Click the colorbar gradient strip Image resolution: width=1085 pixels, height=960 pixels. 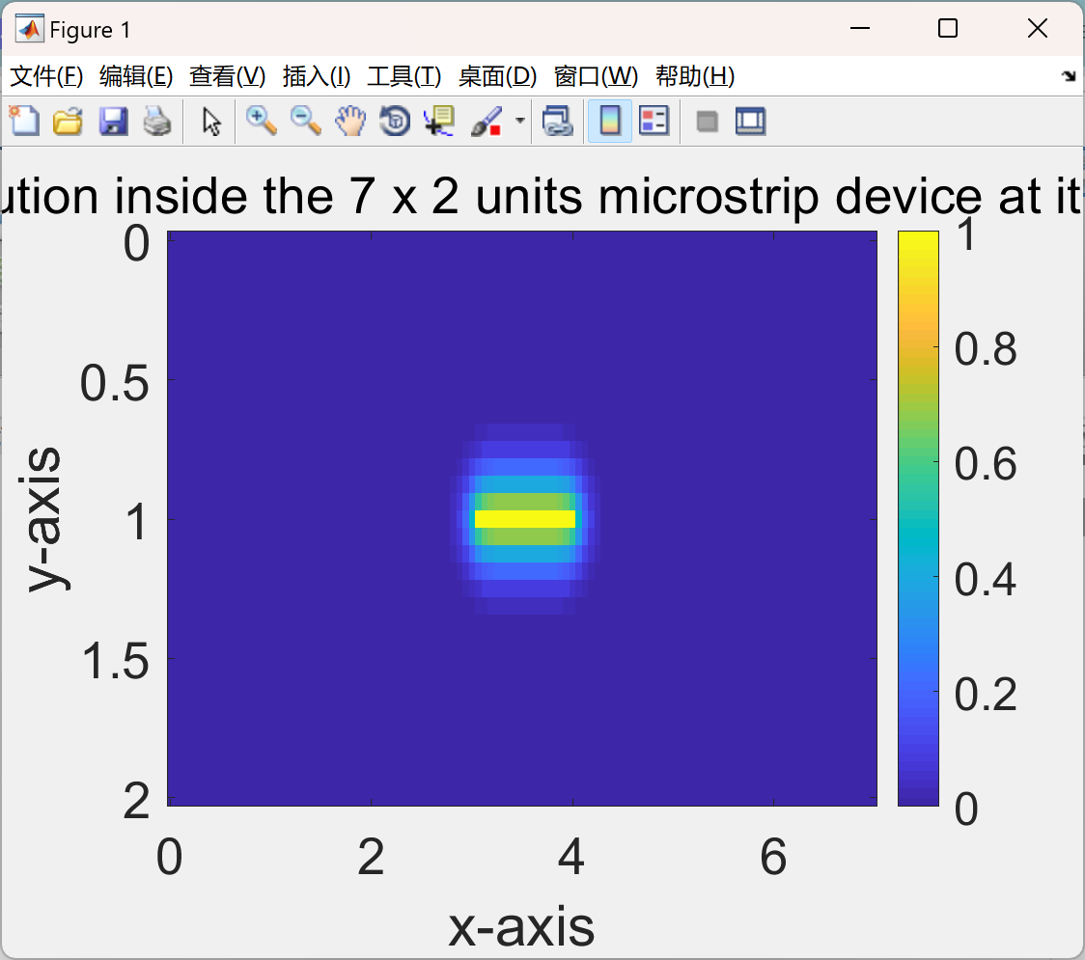coord(918,518)
